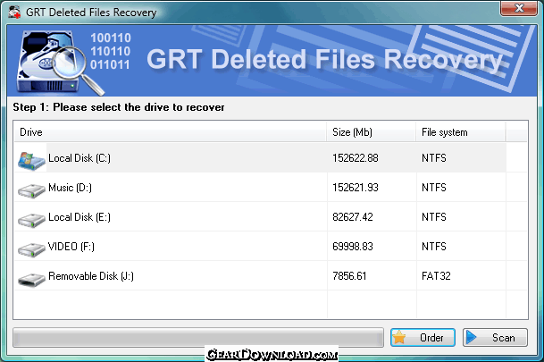Click the GRT app icon in title bar
The image size is (544, 362).
(x=14, y=12)
